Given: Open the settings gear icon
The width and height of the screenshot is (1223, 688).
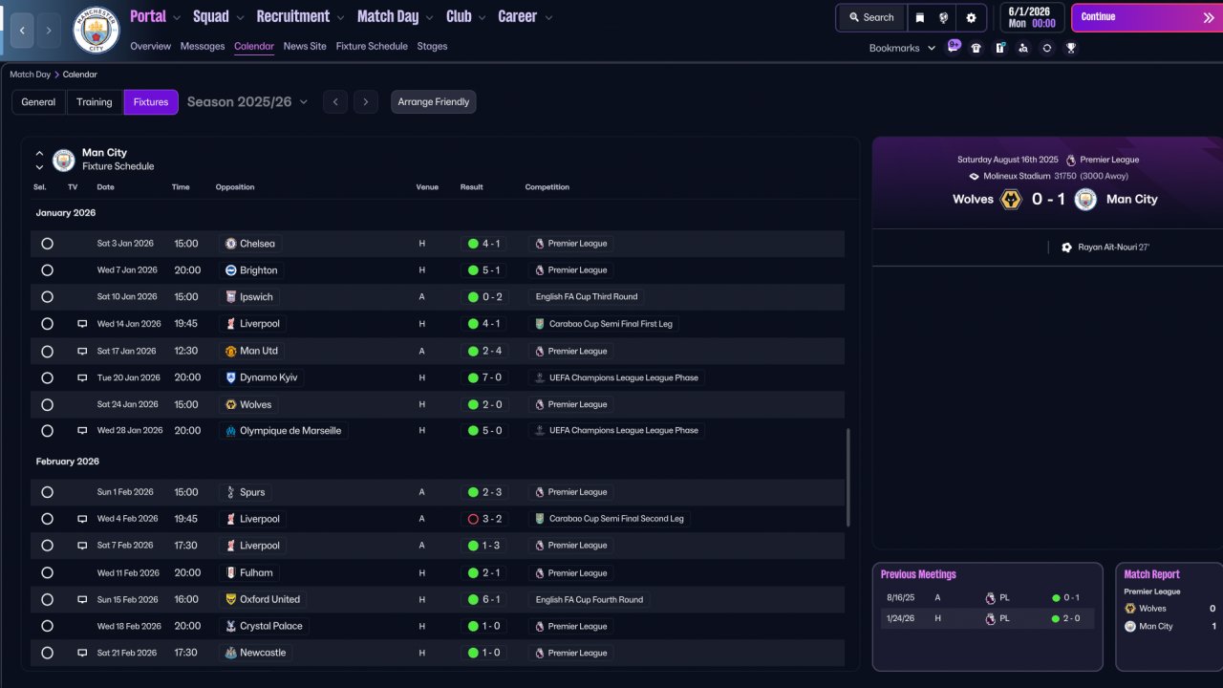Looking at the screenshot, I should 972,17.
